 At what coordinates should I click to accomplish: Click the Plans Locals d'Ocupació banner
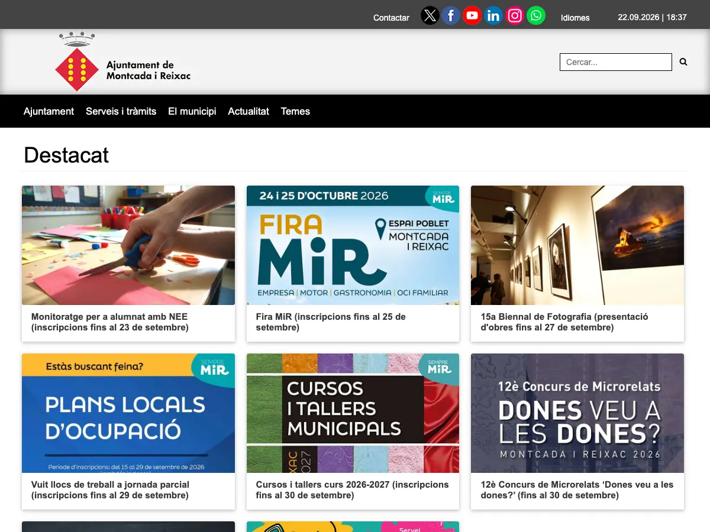[x=128, y=413]
